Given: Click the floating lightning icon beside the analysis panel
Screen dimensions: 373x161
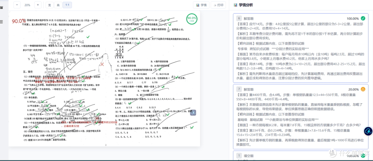Looking at the screenshot, I should [x=368, y=131].
